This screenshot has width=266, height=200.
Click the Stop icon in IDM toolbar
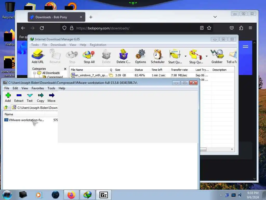(x=72, y=57)
